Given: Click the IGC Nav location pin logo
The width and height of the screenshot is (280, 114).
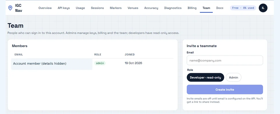Looking at the screenshot, I should click(10, 8).
